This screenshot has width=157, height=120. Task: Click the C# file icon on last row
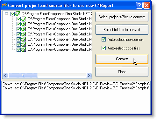click(x=24, y=49)
